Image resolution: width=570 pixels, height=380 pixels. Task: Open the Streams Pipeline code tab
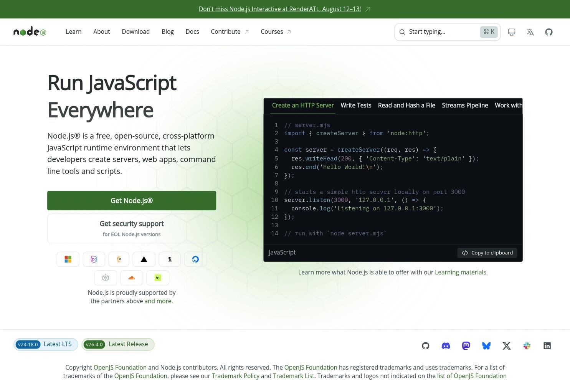point(465,106)
